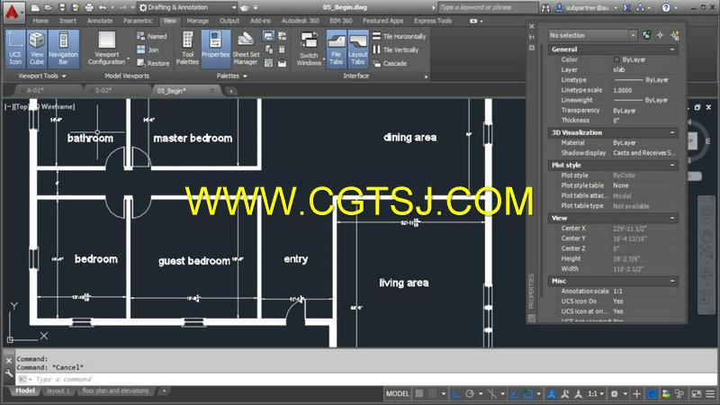Toggle grid display in status bar

pyautogui.click(x=419, y=393)
